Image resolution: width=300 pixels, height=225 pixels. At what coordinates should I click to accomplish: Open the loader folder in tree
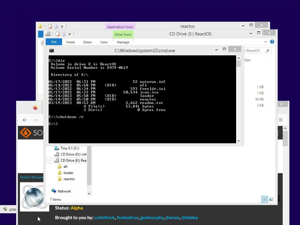[68, 173]
